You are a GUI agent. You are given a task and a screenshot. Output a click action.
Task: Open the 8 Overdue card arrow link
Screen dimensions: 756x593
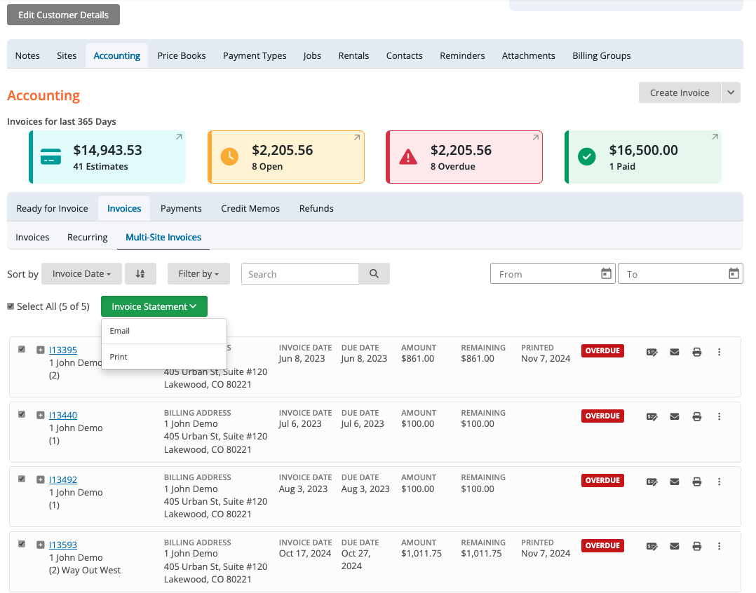pos(535,137)
